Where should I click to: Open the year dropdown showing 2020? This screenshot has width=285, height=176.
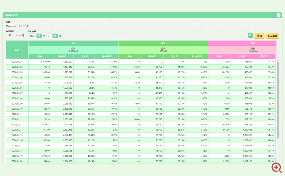point(35,36)
